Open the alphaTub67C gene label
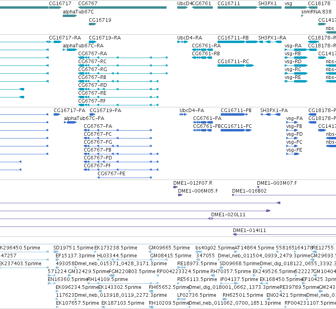336x309 pixels. pyautogui.click(x=78, y=12)
